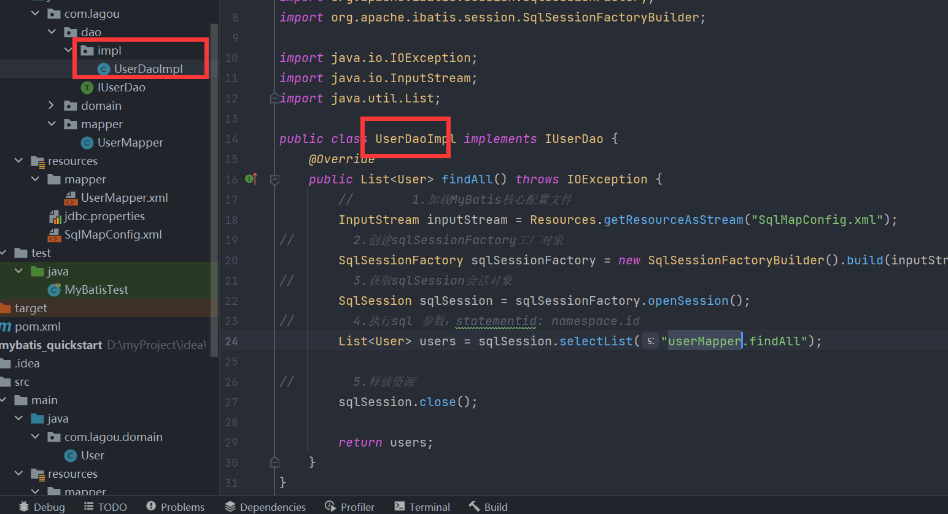Screen dimensions: 948x514
Task: Click the Problems warning icon in bottom bar
Action: (x=151, y=507)
